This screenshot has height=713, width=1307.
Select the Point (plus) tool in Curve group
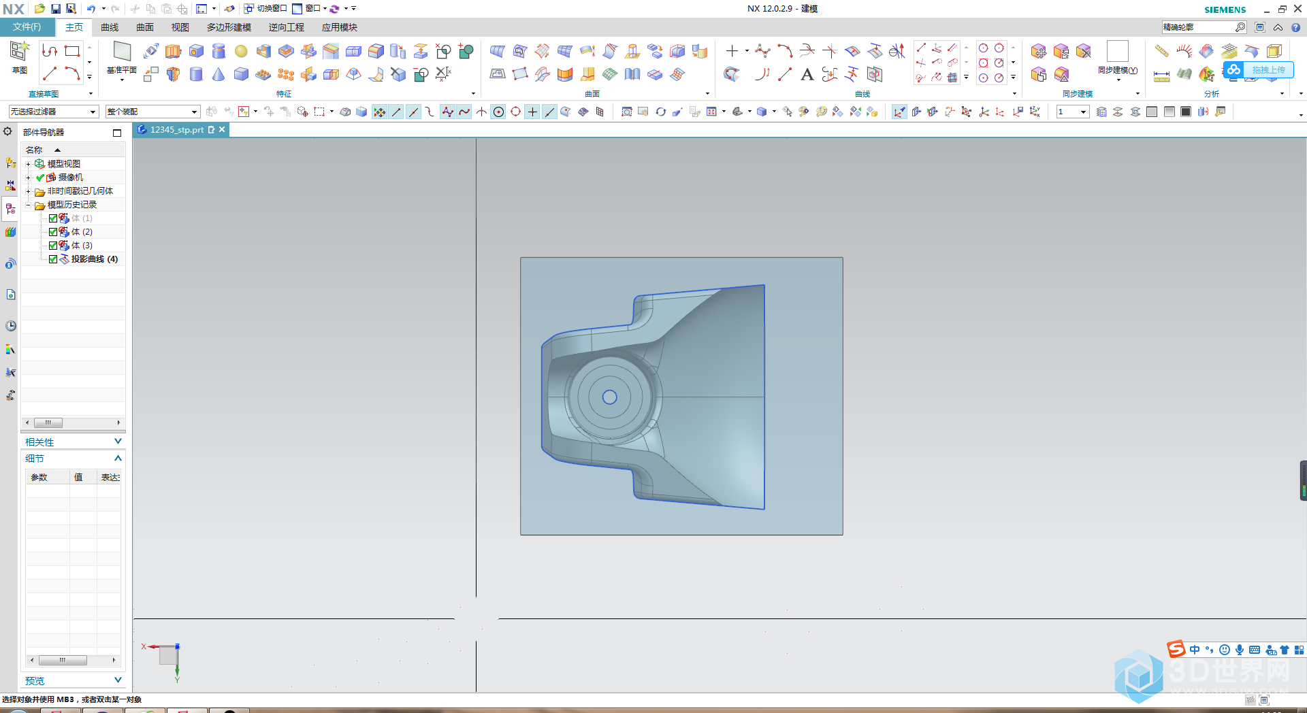[732, 51]
